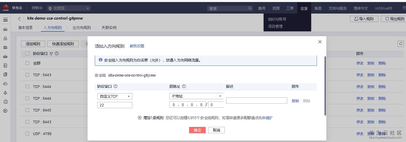The width and height of the screenshot is (406, 142).
Task: Click the port input field containing 22
Action: click(115, 105)
